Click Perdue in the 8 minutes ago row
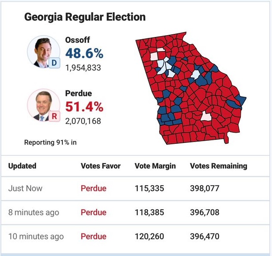 (x=94, y=212)
